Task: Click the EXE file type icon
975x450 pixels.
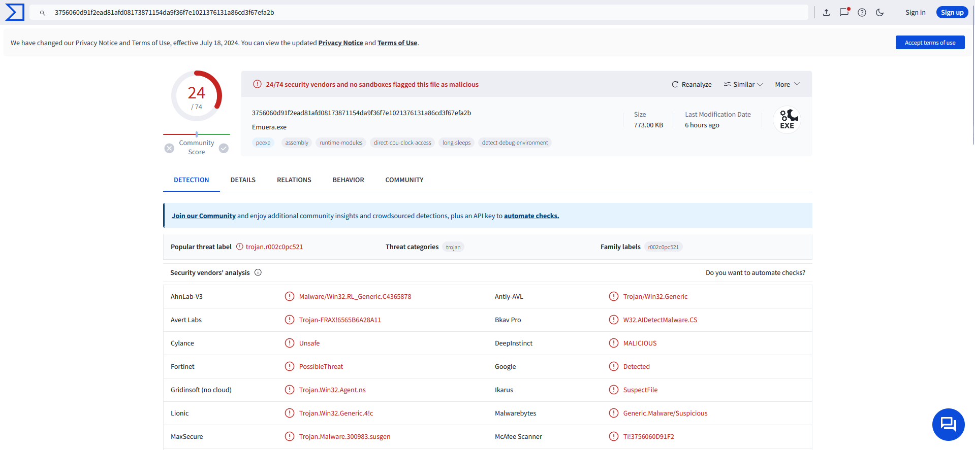Action: tap(787, 120)
